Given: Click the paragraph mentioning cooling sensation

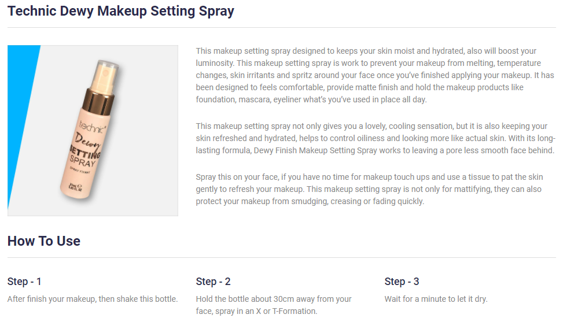Looking at the screenshot, I should pyautogui.click(x=376, y=138).
